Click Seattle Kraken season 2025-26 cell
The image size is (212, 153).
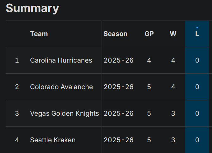click(x=118, y=140)
